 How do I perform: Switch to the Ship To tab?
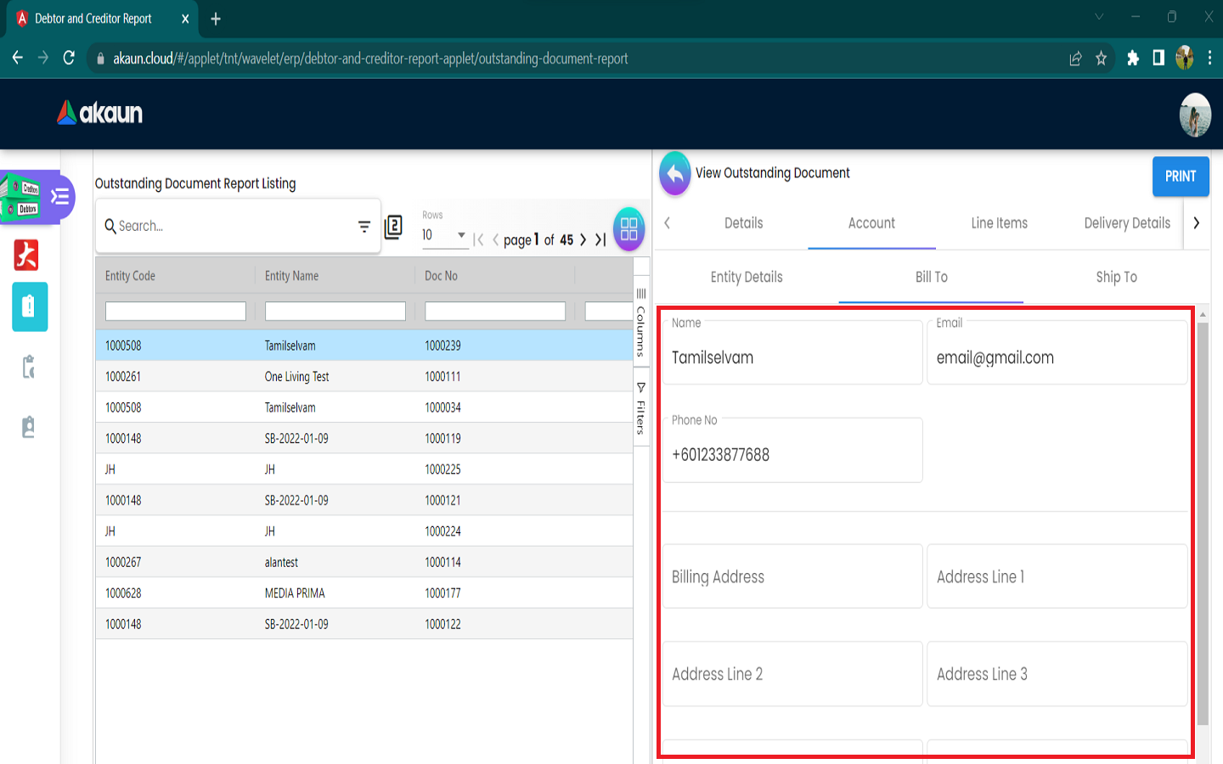click(1116, 278)
